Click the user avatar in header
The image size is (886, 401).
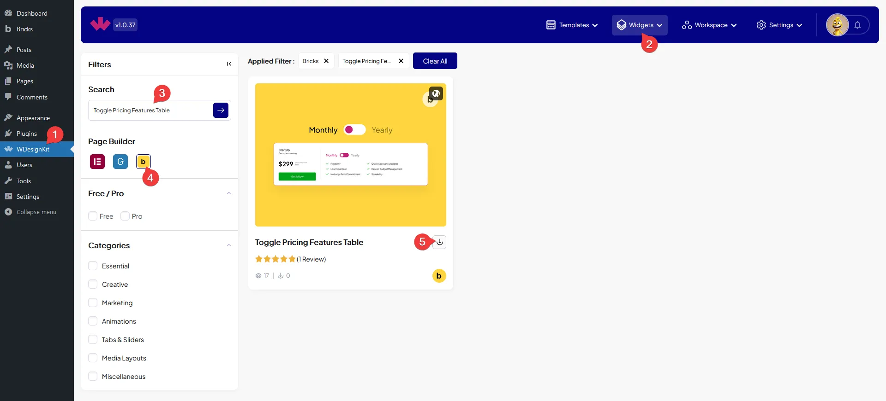tap(837, 25)
